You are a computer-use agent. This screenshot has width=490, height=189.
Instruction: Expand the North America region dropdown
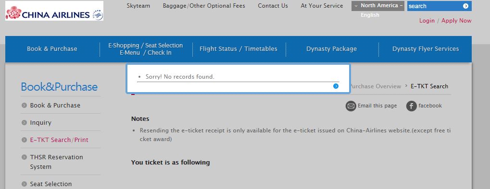pyautogui.click(x=378, y=6)
